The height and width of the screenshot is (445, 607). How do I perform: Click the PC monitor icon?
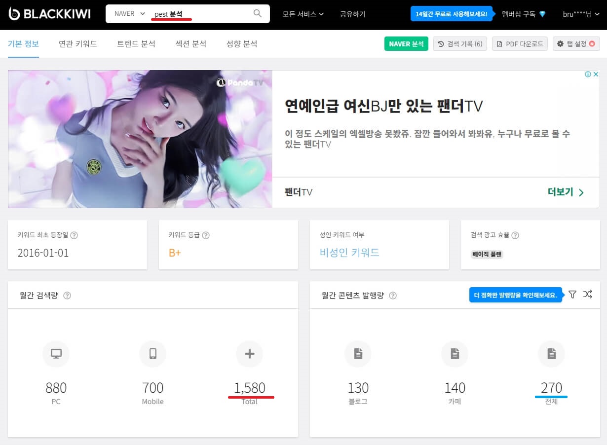click(x=56, y=354)
